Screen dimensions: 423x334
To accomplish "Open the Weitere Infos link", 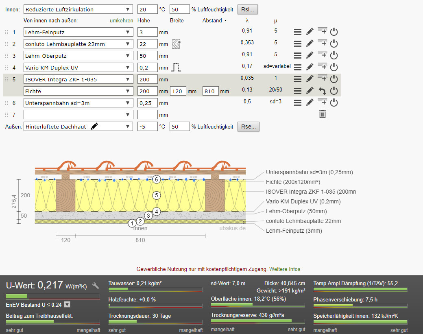I will (285, 269).
